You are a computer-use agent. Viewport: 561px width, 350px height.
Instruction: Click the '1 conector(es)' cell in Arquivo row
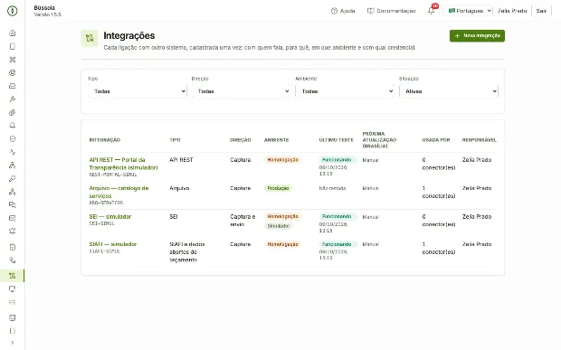click(439, 192)
